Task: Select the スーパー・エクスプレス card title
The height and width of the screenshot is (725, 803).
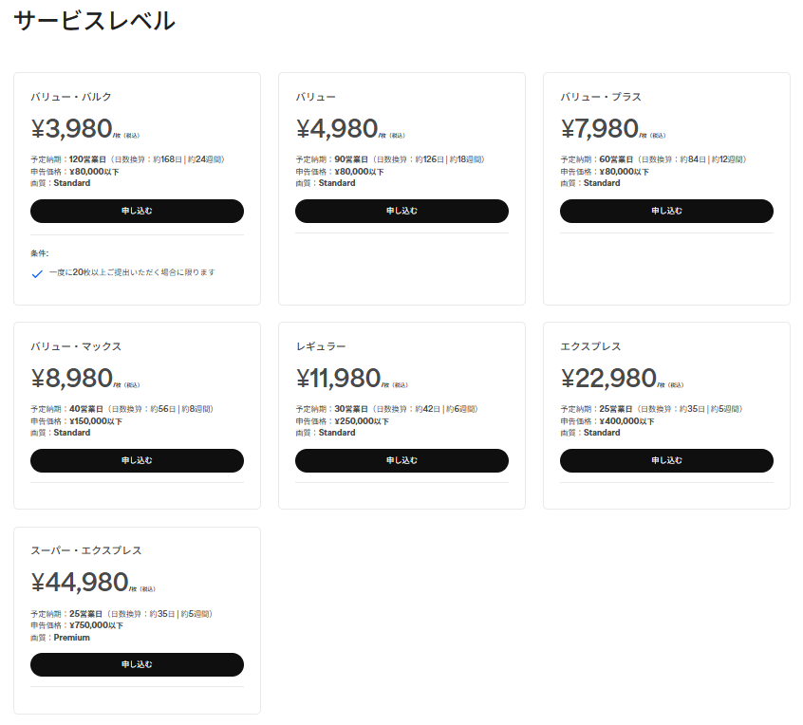Action: pyautogui.click(x=86, y=550)
